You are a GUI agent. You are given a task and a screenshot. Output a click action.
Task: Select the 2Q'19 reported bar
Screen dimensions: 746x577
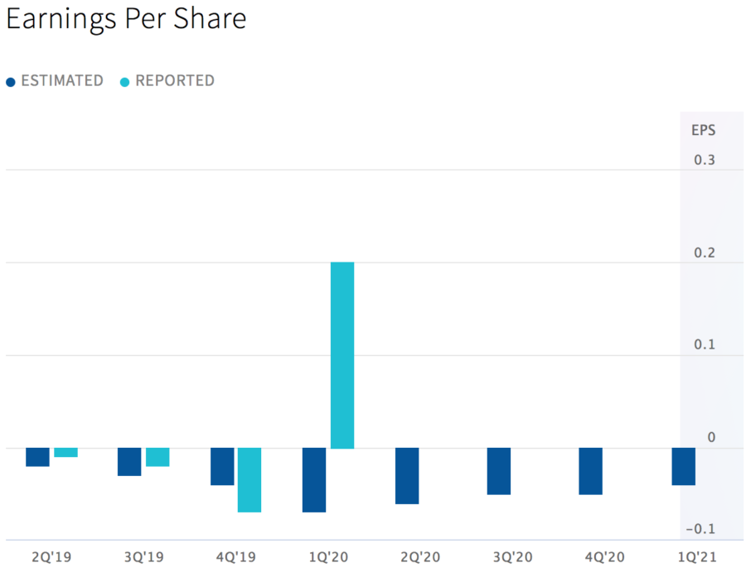[66, 453]
